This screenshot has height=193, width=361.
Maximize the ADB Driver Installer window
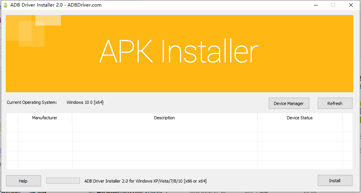coord(333,5)
